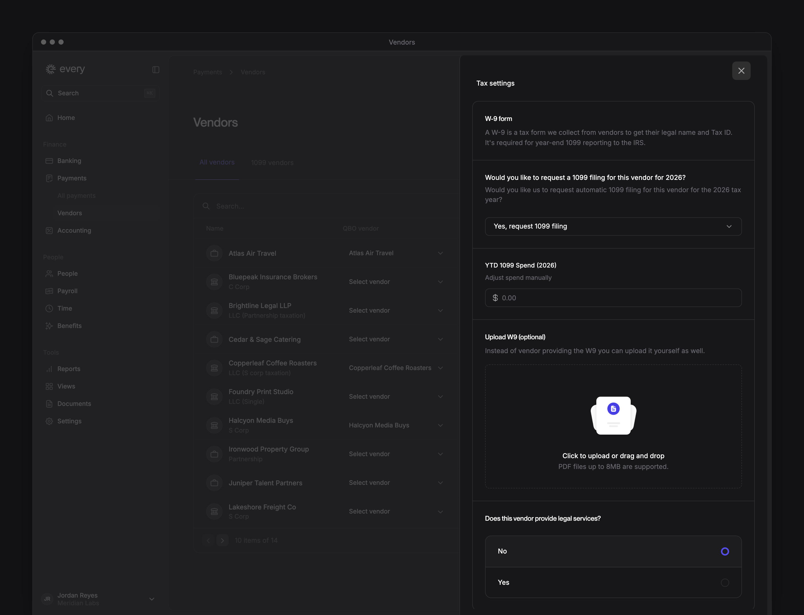Screen dimensions: 804x615
Task: Click the Reports bar chart icon
Action: tap(49, 369)
